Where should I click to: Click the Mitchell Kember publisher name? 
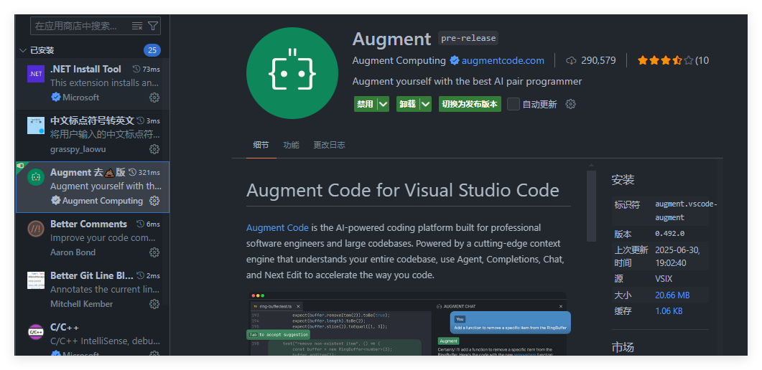82,304
